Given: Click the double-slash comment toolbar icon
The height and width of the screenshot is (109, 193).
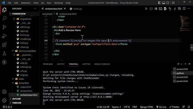Looking at the screenshot, I should pyautogui.click(x=175, y=9).
